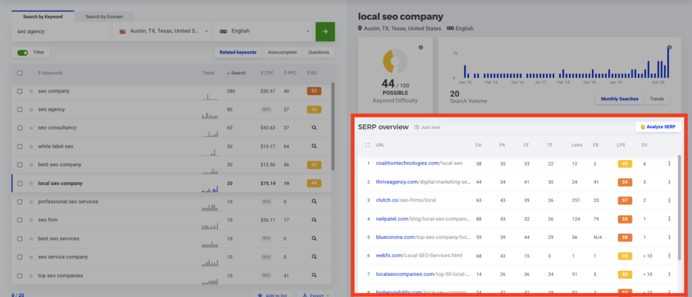Open more options for thriveagency.com result
The image size is (692, 297).
pos(669,182)
